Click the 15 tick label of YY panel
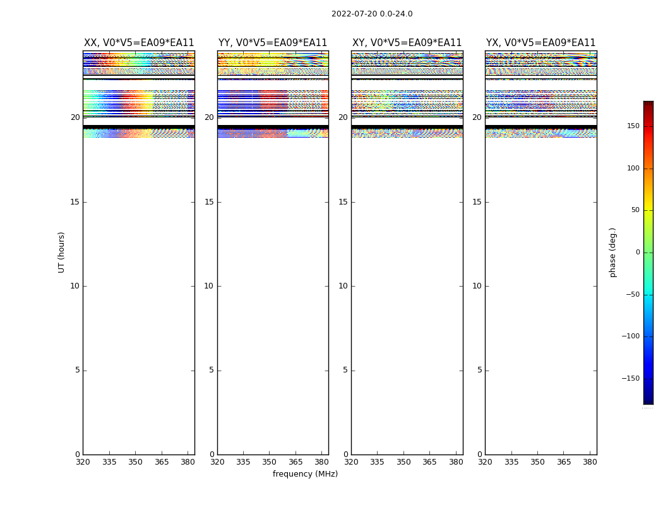The image size is (663, 505). [x=209, y=202]
